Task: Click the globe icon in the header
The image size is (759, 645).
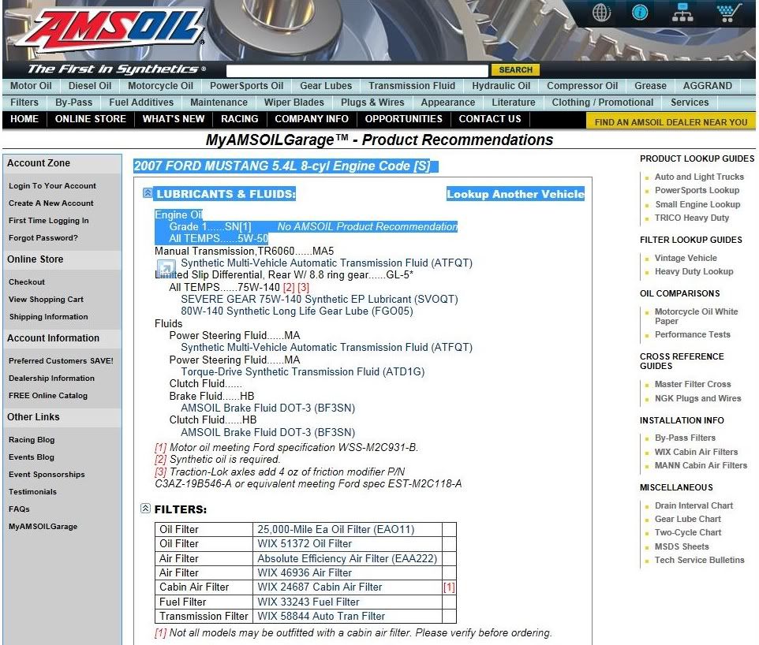Action: (602, 13)
